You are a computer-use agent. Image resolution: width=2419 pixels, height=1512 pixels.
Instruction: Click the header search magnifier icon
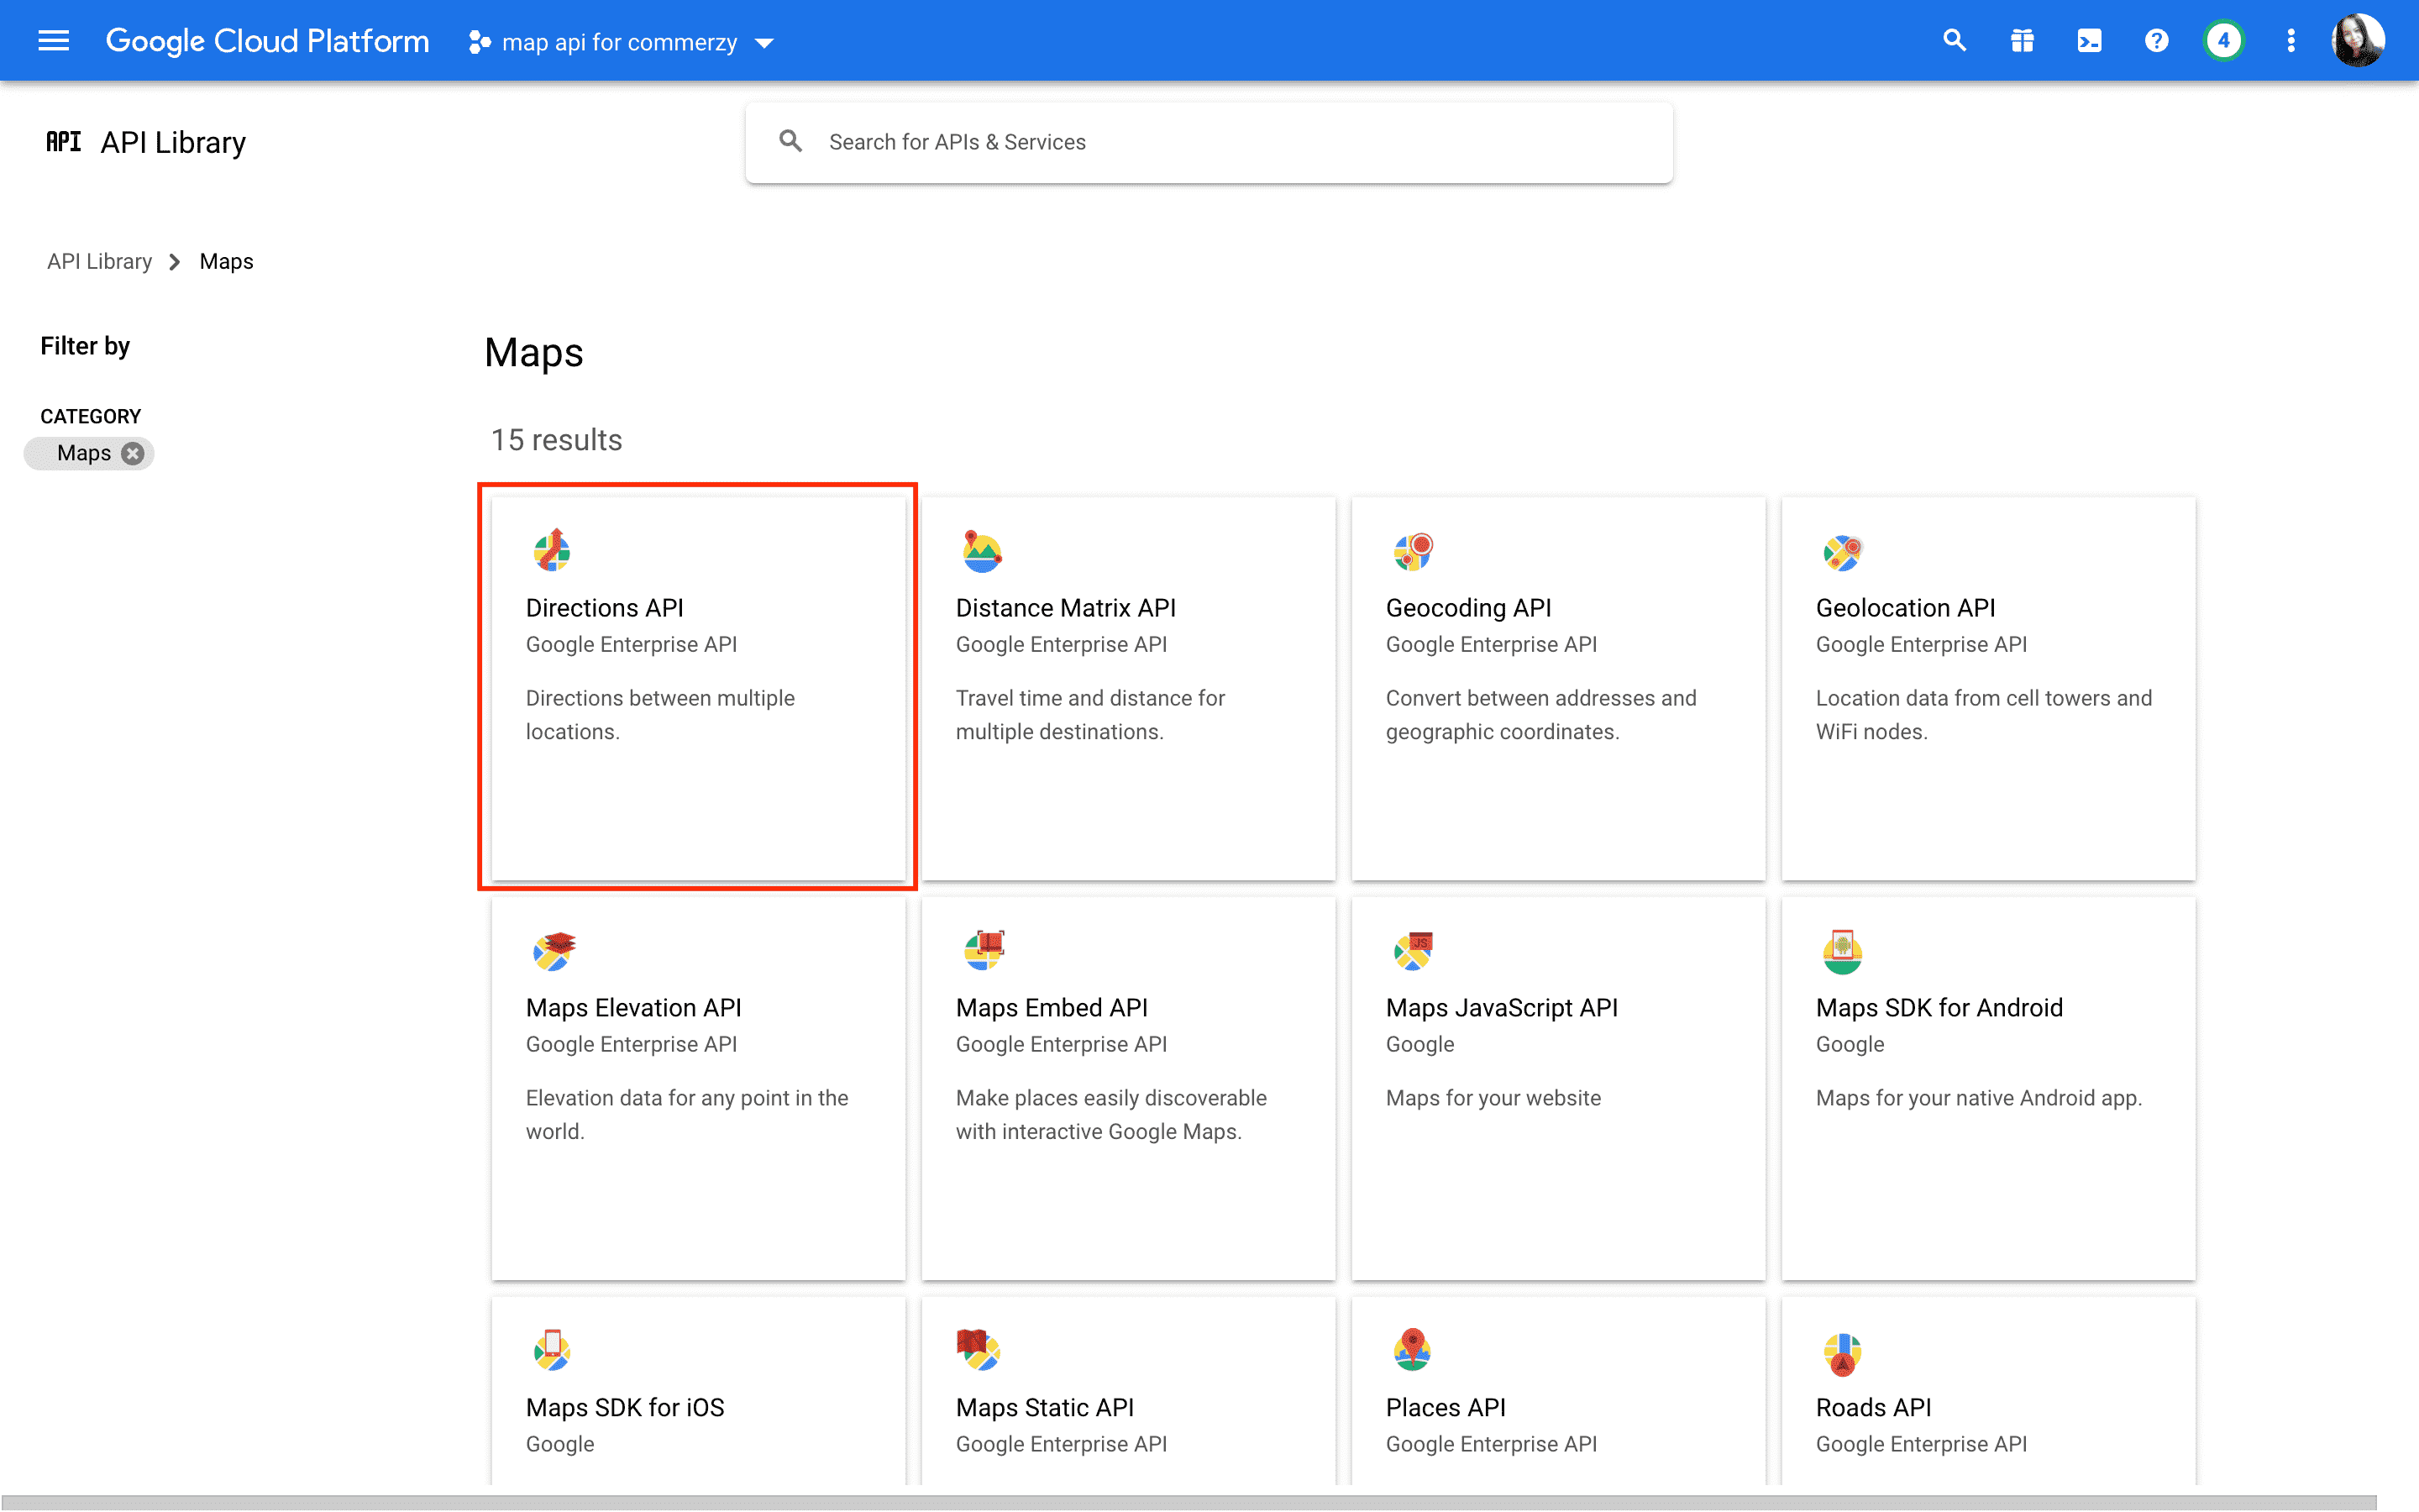pos(1955,41)
